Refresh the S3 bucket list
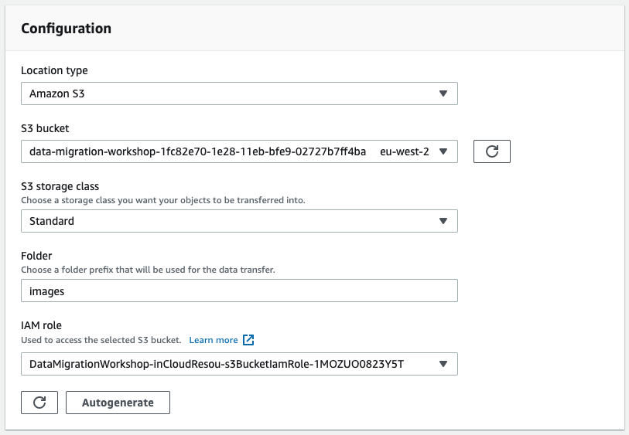The width and height of the screenshot is (629, 435). 492,151
